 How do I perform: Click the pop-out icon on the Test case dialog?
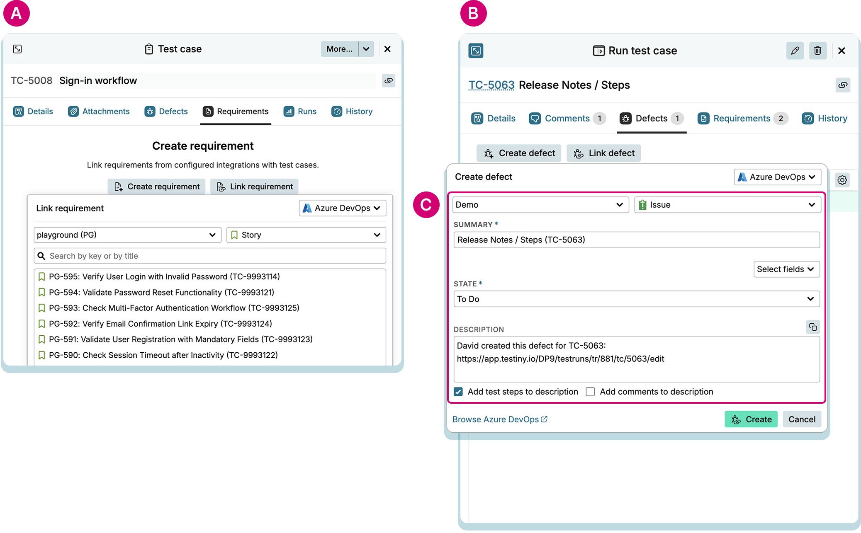click(17, 48)
